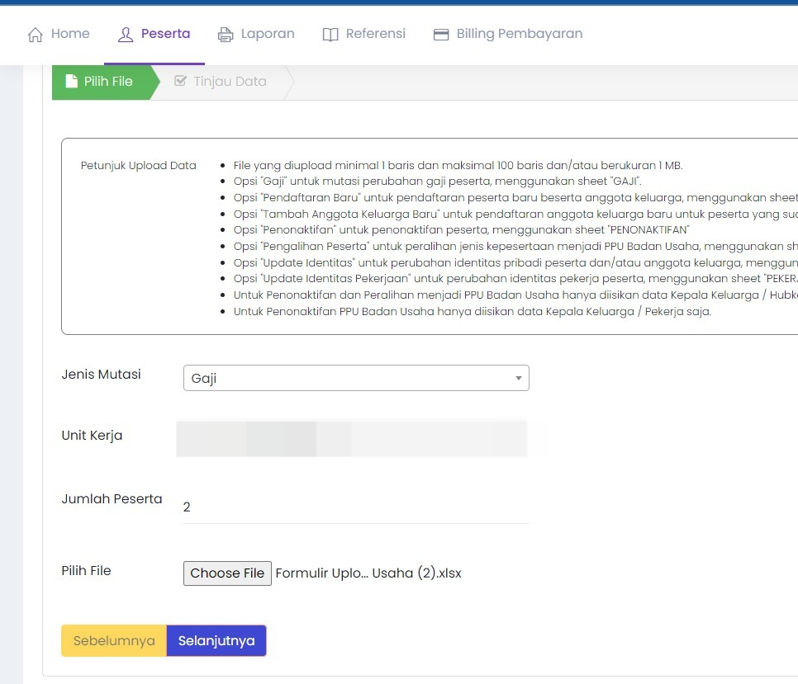
Task: Go to the Laporan menu label
Action: (268, 34)
